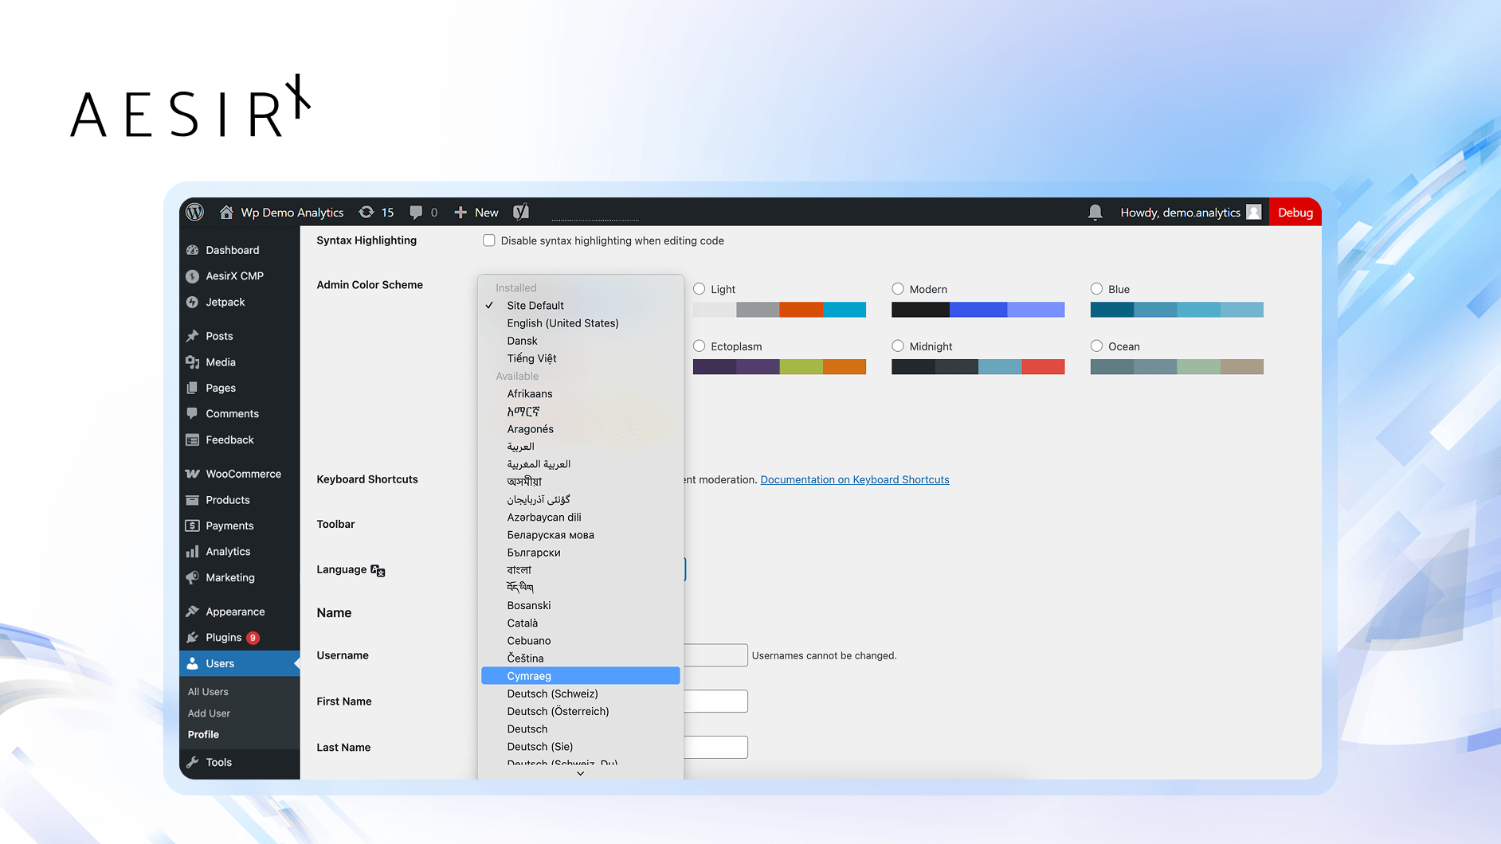The width and height of the screenshot is (1501, 844).
Task: Click the Last Name input field
Action: 715,747
